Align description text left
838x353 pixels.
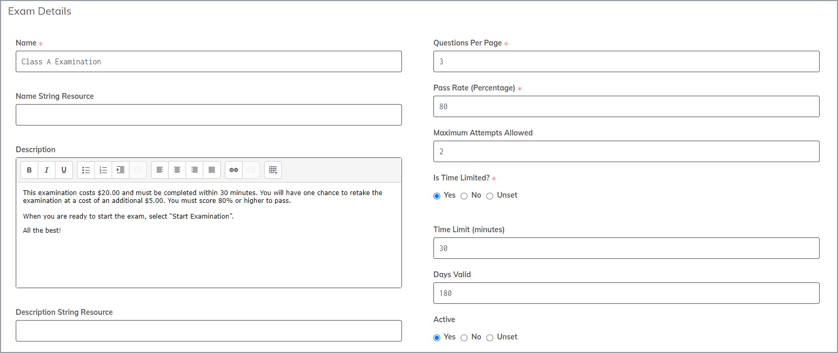(x=160, y=170)
